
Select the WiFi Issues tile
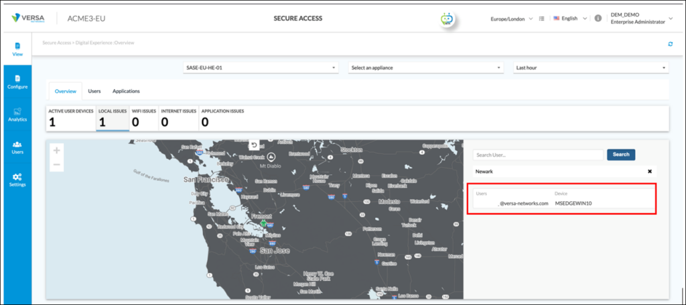(144, 118)
